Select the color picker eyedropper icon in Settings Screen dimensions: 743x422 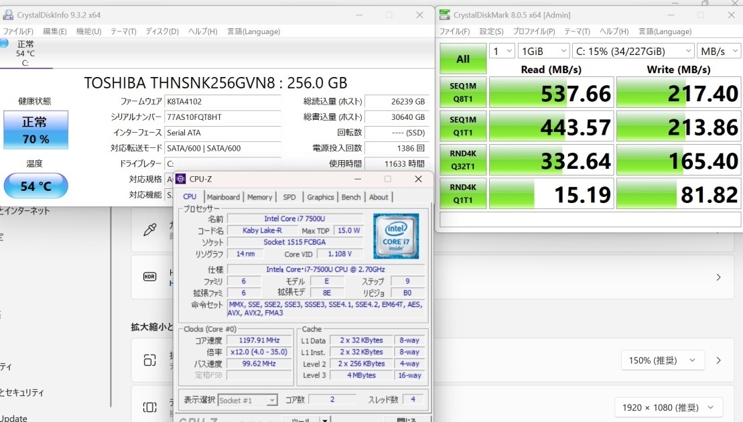pyautogui.click(x=150, y=229)
